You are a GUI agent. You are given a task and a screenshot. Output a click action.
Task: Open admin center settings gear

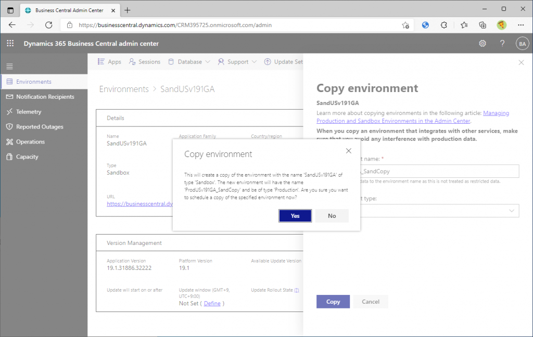pos(483,44)
